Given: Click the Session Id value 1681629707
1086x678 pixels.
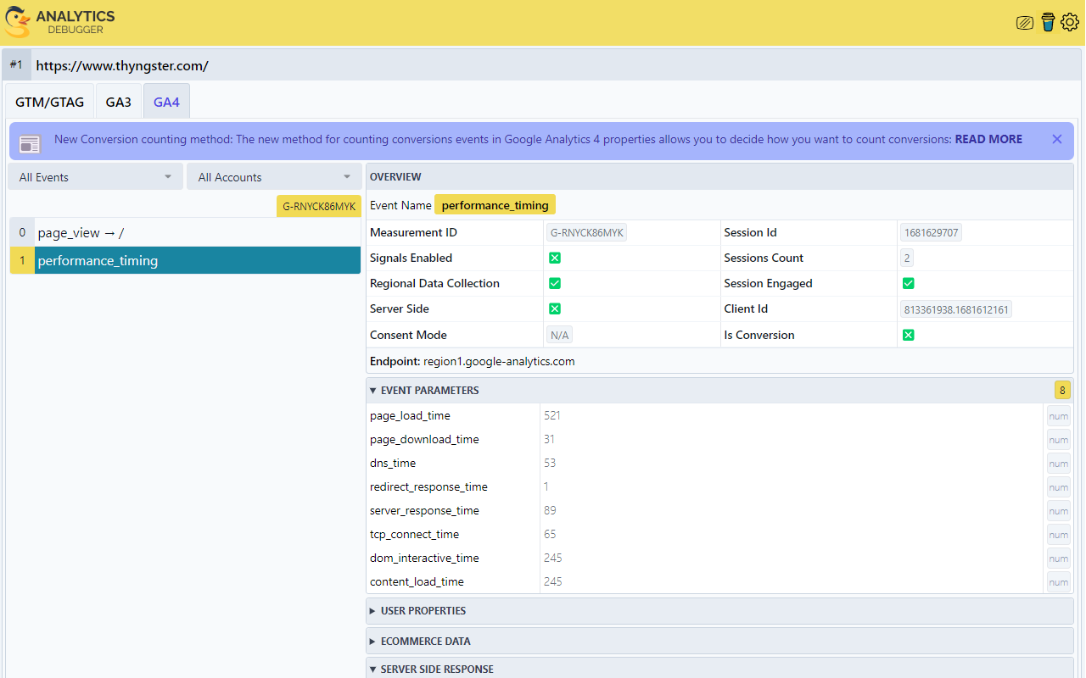Looking at the screenshot, I should point(931,232).
